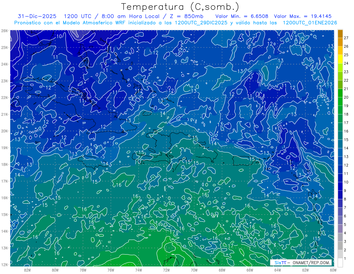Click the "1200UTC_01ENE2026" valid-until time
This screenshot has height=274, width=354.
click(x=310, y=23)
